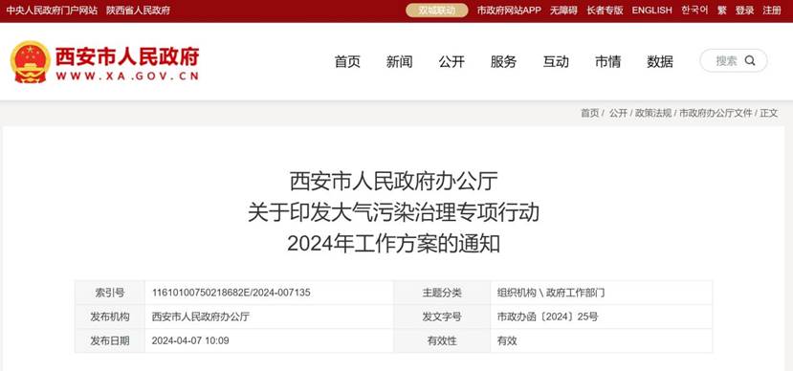
Task: Click the 发布机构 label cell
Action: click(110, 316)
